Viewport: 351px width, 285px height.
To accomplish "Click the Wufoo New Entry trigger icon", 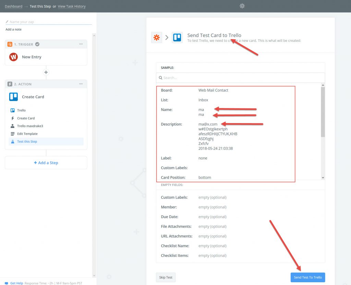I will (x=13, y=57).
